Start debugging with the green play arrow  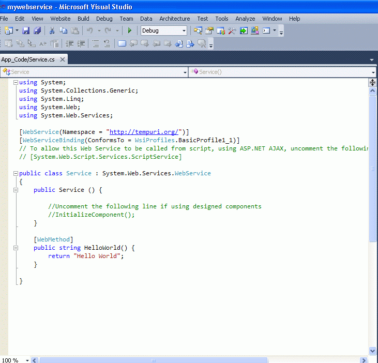coord(130,31)
